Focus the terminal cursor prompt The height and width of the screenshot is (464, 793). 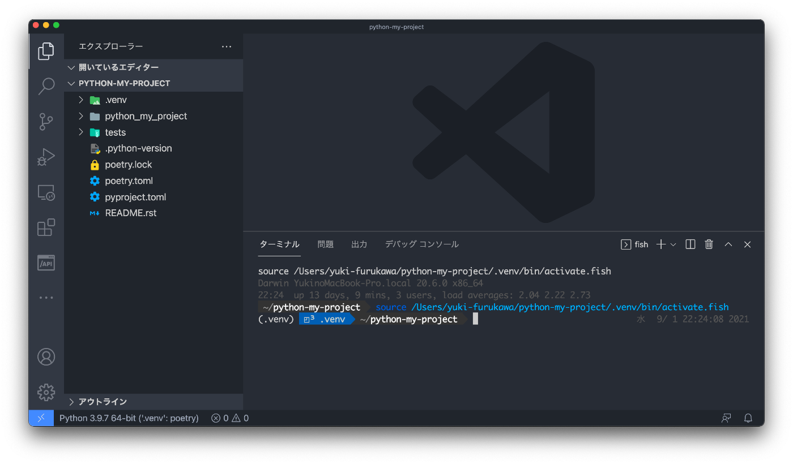click(476, 319)
